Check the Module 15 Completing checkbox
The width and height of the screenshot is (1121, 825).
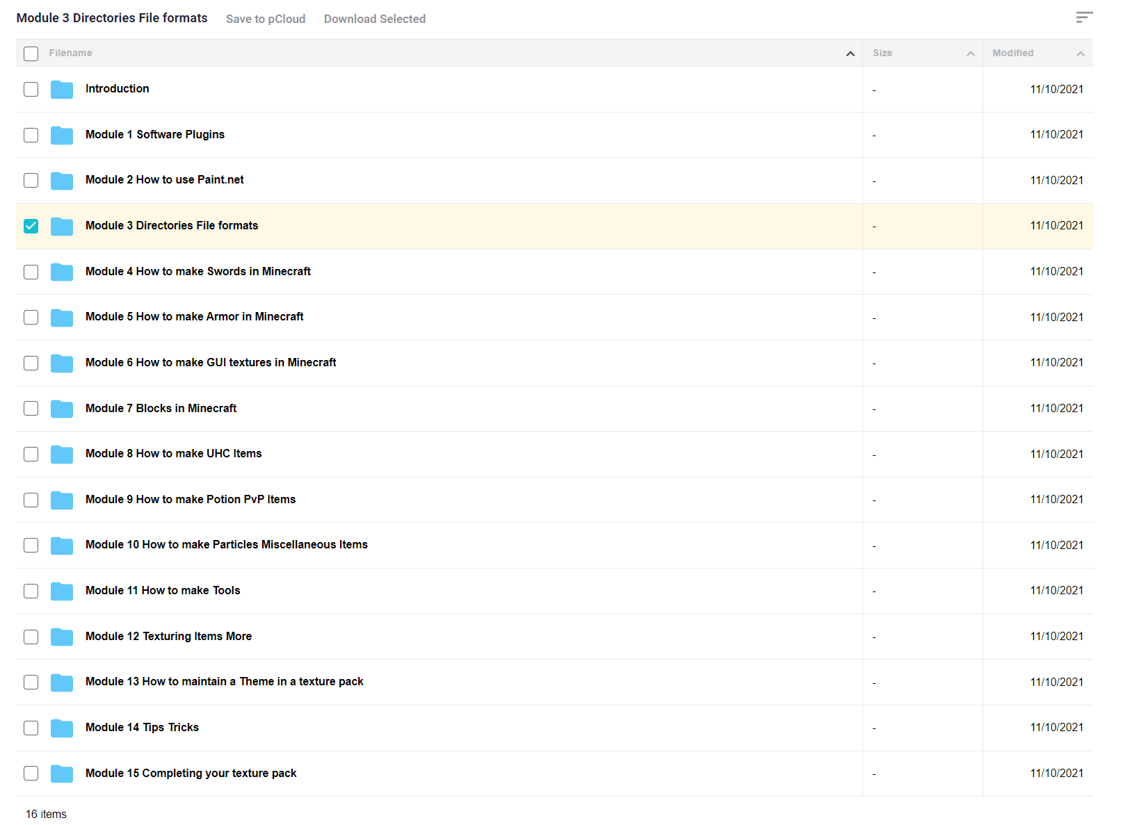click(31, 773)
